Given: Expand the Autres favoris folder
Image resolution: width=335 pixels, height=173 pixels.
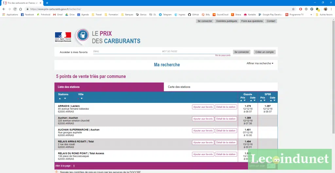Looking at the screenshot, I should [324, 15].
